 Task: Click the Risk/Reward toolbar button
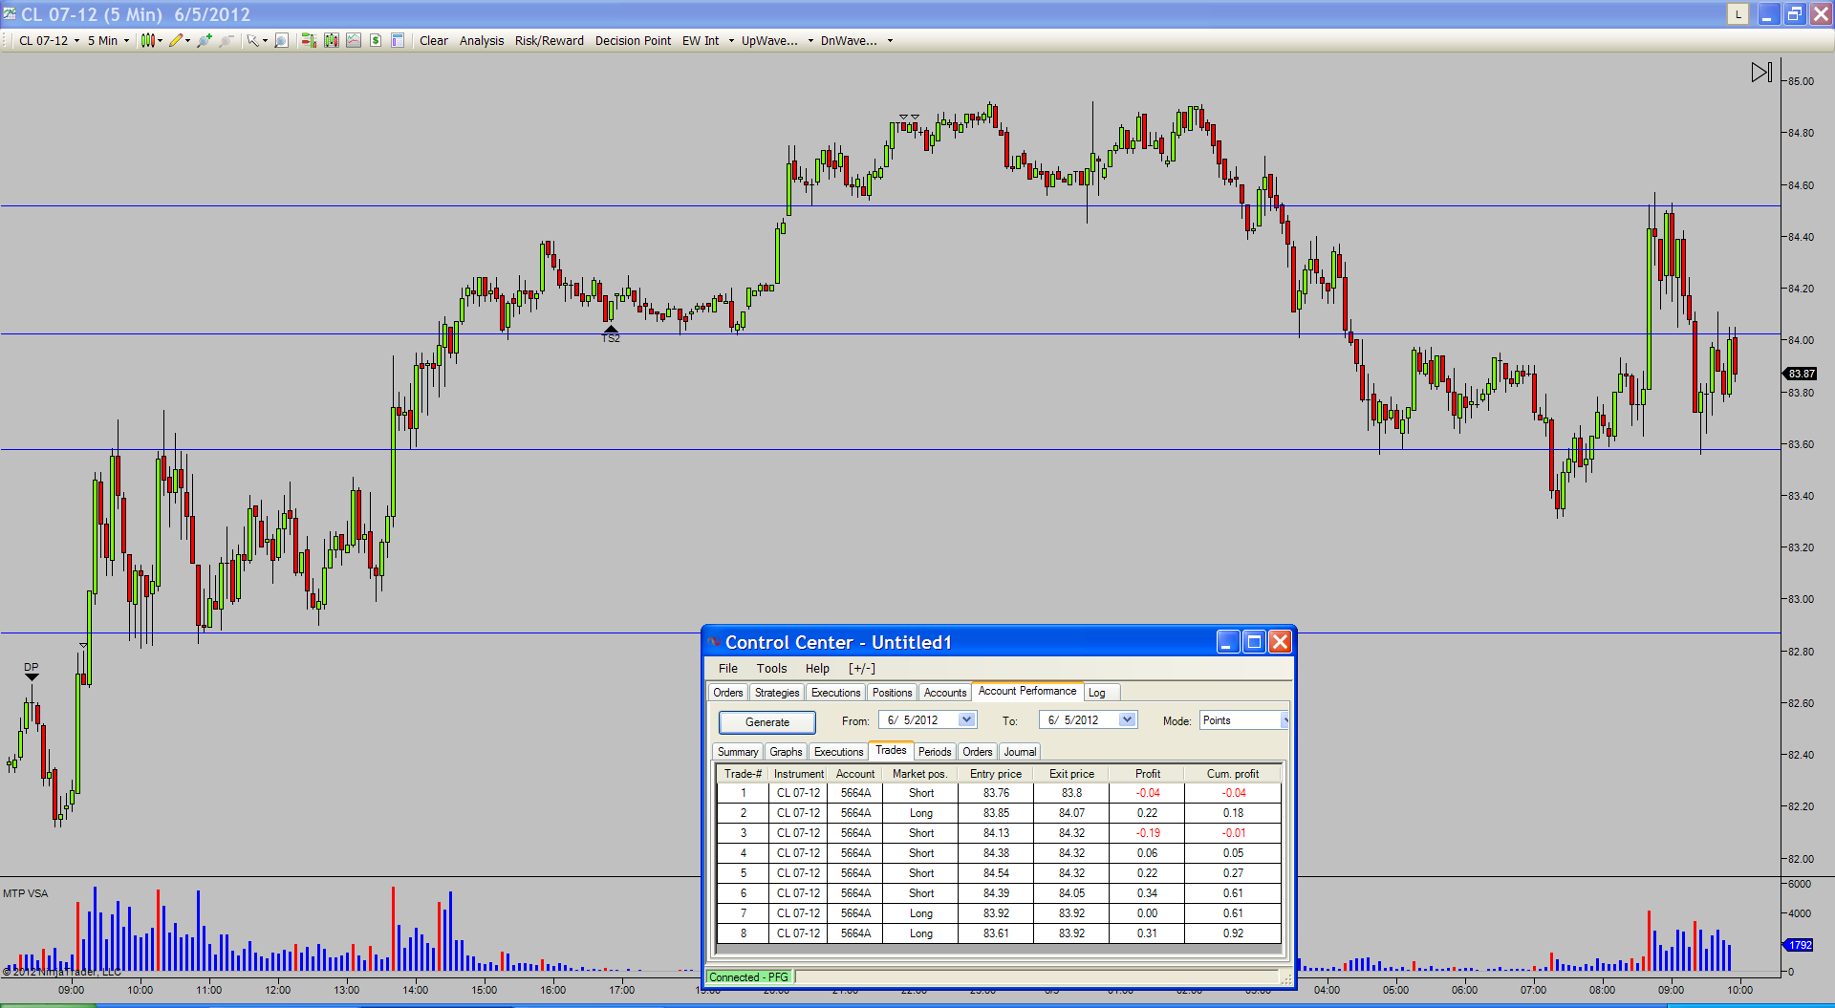pyautogui.click(x=550, y=40)
